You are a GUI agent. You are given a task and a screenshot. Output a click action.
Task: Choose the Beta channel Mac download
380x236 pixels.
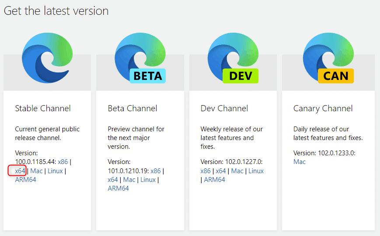coord(129,179)
